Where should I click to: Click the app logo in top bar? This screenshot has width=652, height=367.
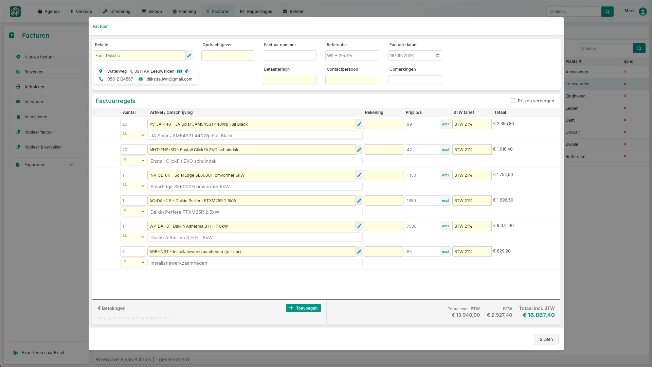[x=15, y=12]
